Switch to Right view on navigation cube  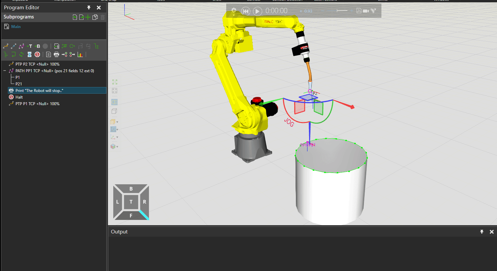[144, 202]
